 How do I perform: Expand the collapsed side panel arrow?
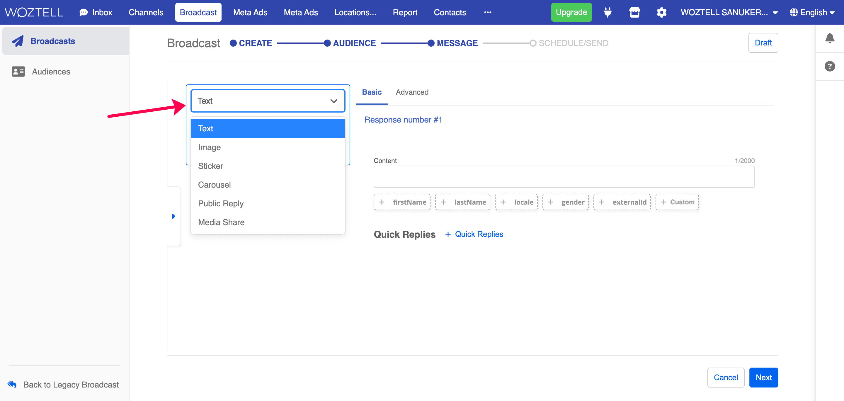point(174,216)
